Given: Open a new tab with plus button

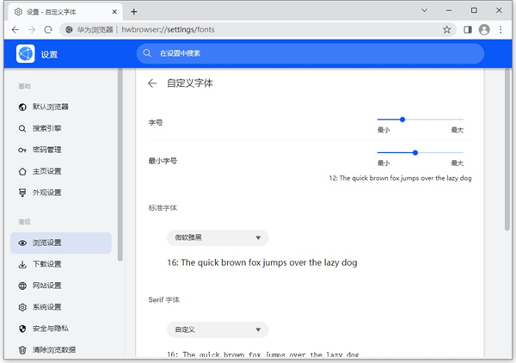Looking at the screenshot, I should [x=133, y=12].
